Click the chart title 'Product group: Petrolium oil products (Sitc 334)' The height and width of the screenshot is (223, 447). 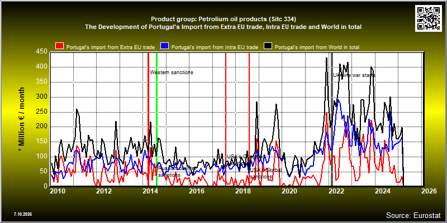click(223, 20)
